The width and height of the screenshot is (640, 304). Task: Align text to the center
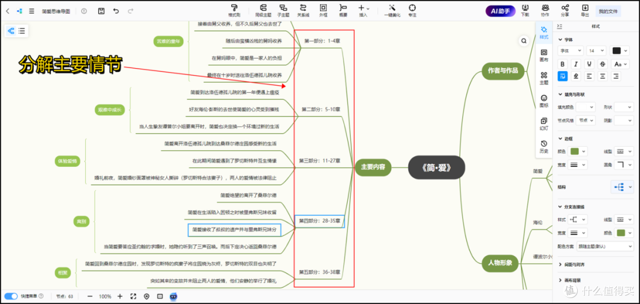click(x=603, y=76)
